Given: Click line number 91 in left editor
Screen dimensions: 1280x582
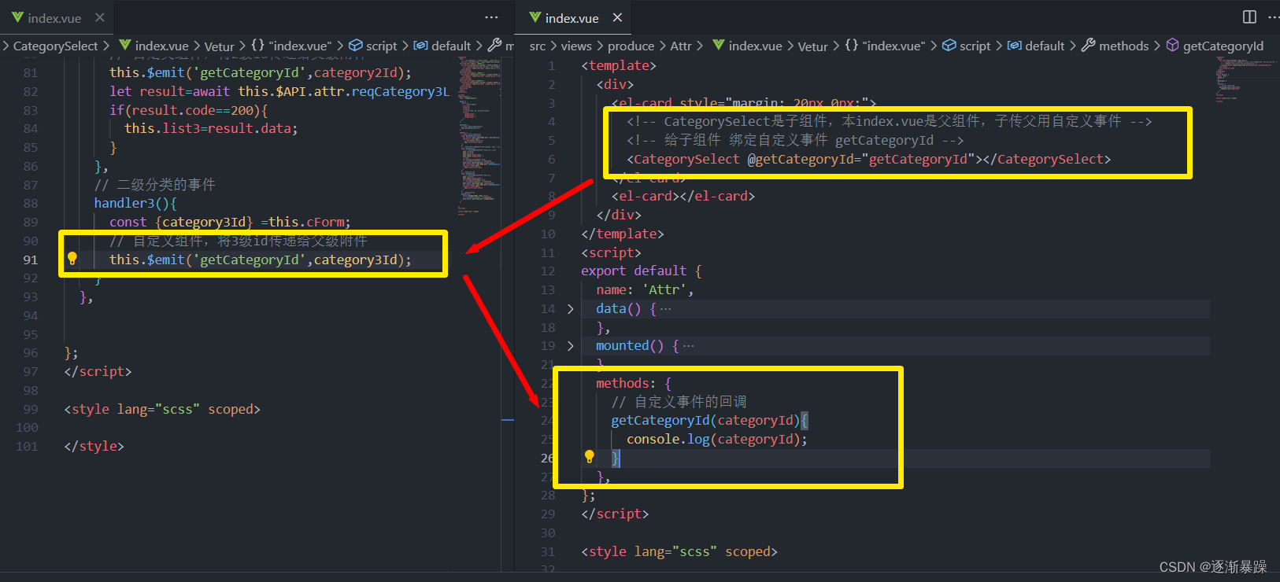Looking at the screenshot, I should pos(30,260).
